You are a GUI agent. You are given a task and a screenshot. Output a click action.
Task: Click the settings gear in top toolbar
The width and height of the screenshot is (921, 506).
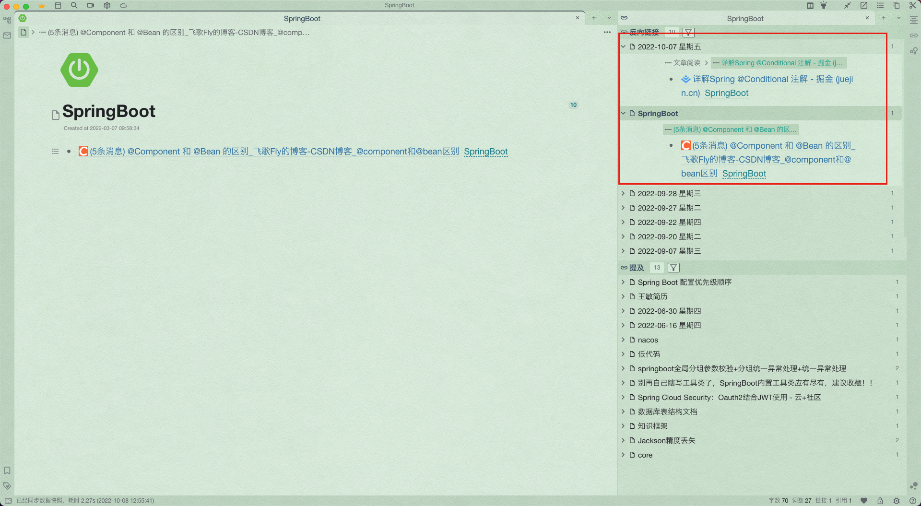[x=107, y=5]
